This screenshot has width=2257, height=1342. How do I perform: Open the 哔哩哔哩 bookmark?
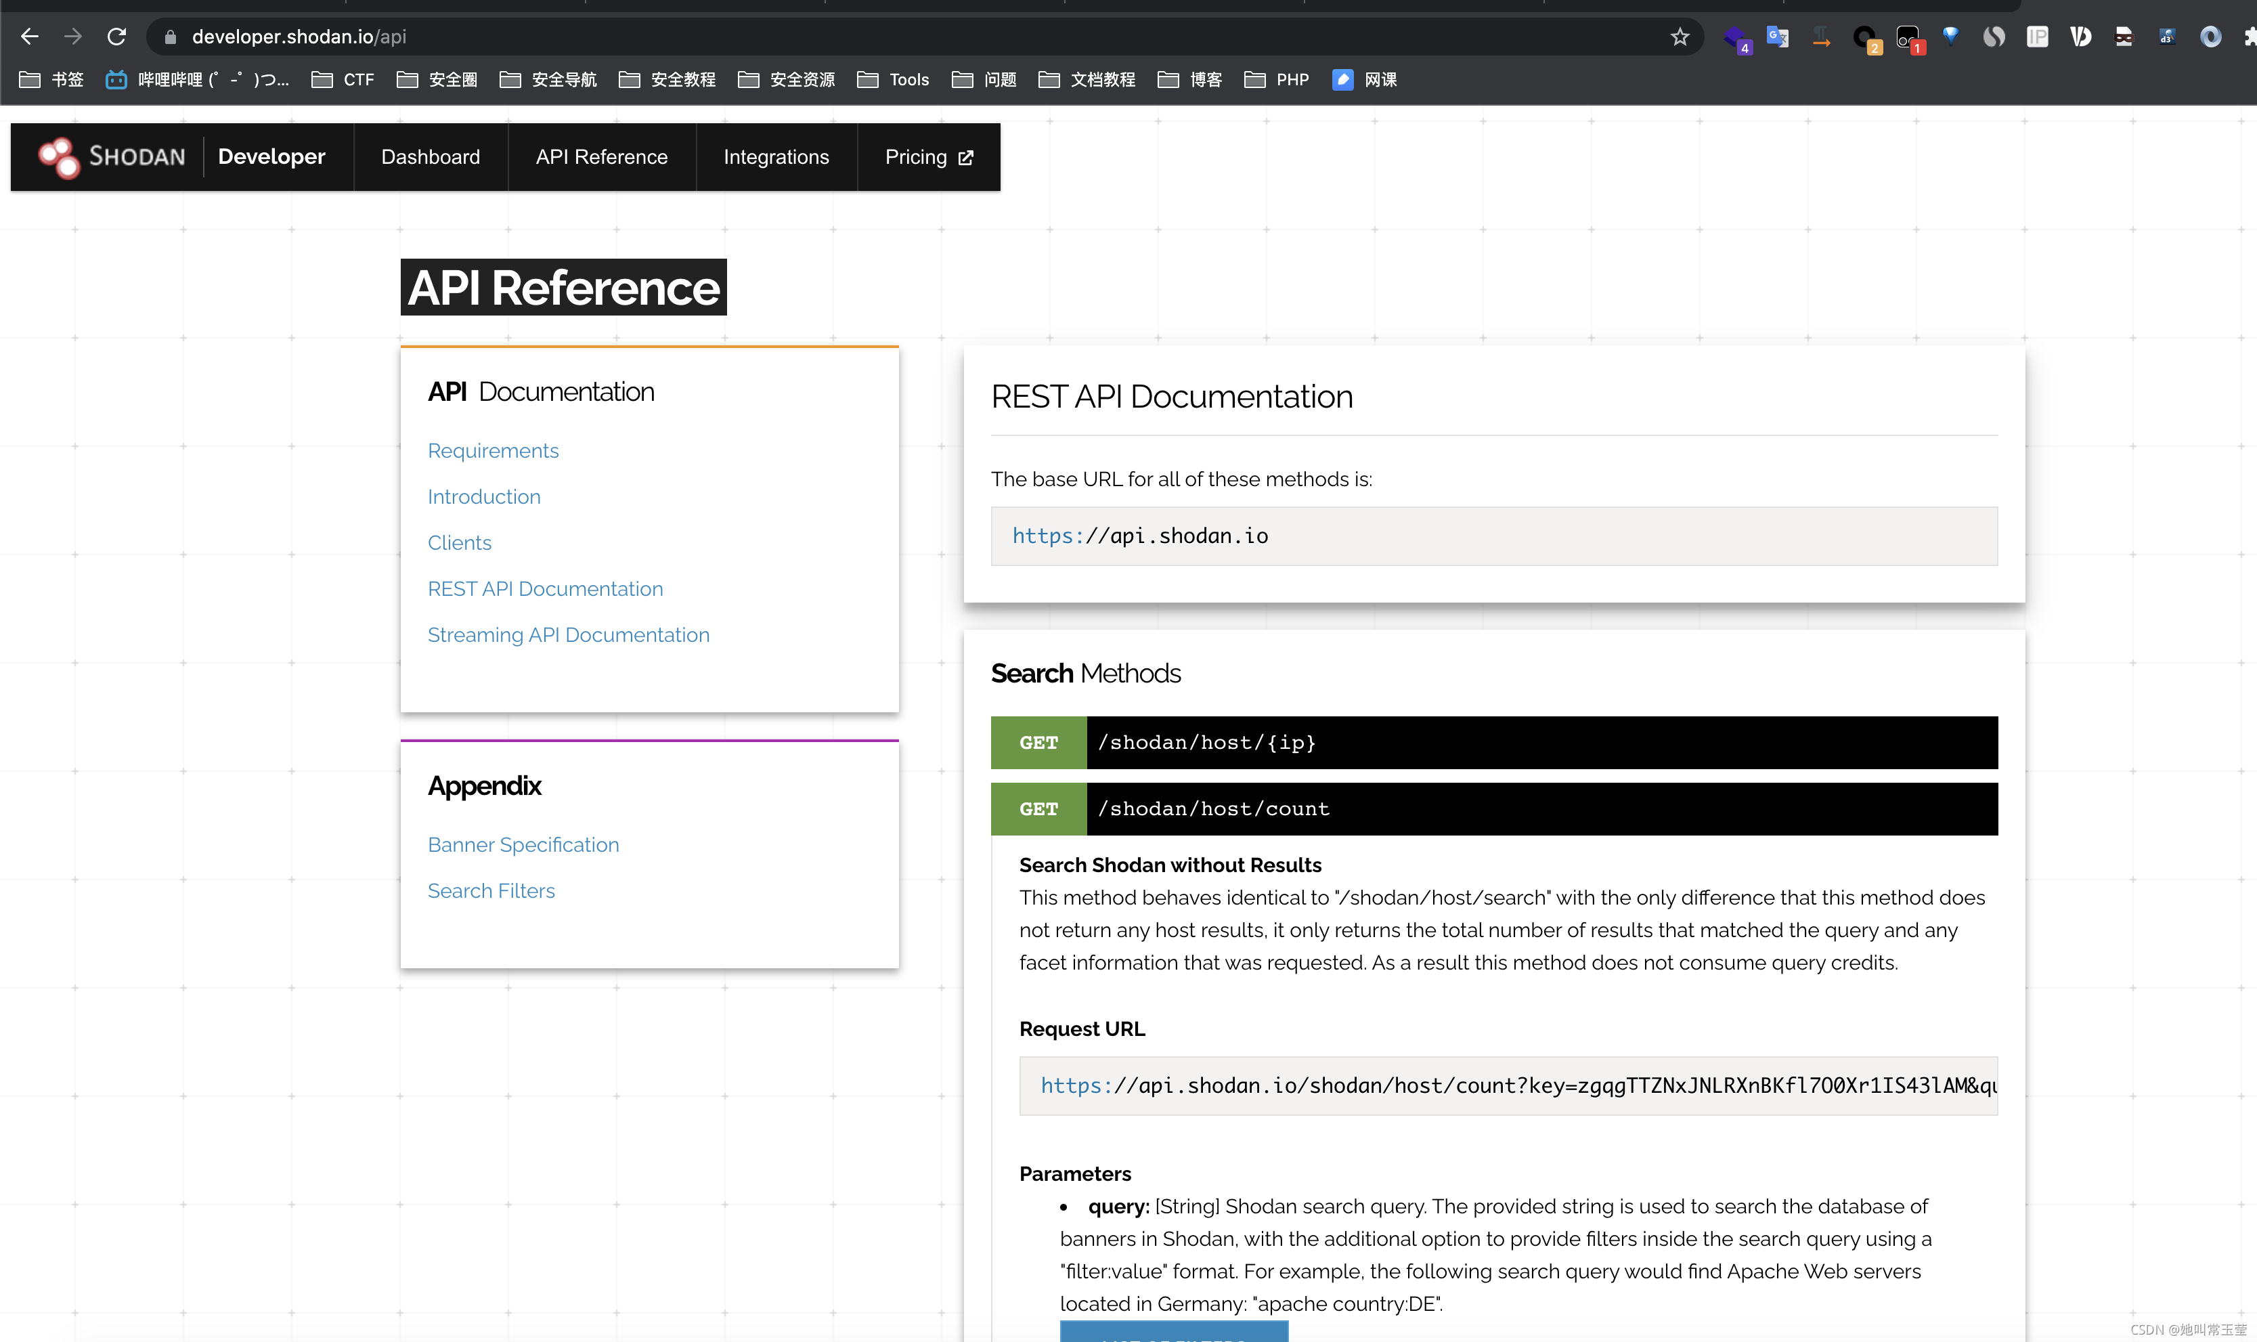pyautogui.click(x=197, y=80)
